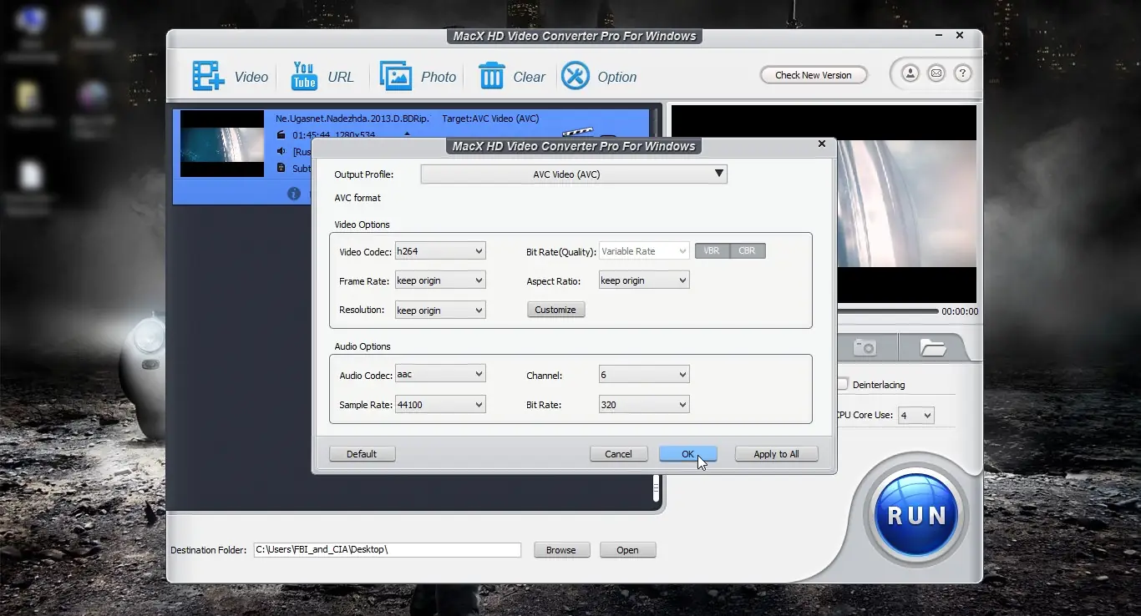The height and width of the screenshot is (616, 1141).
Task: Click Apply to All
Action: point(776,454)
